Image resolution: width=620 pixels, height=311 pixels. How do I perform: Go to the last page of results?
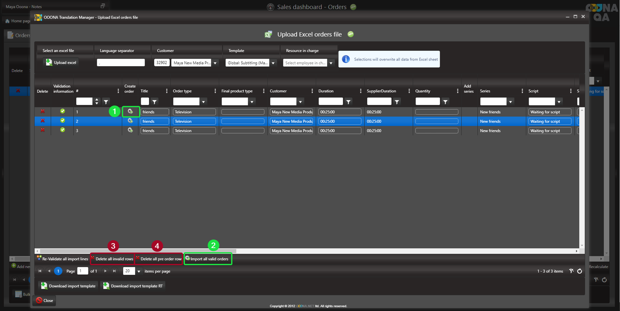point(114,271)
